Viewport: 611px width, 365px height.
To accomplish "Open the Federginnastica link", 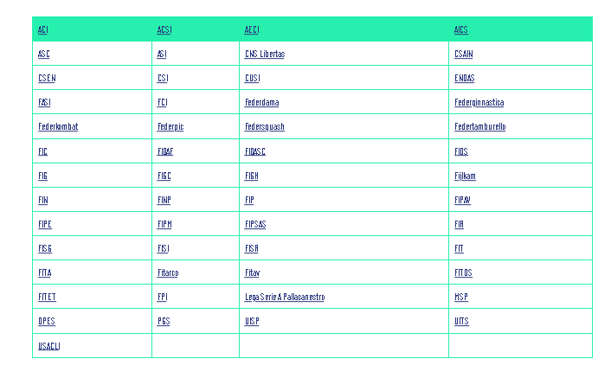I will pyautogui.click(x=479, y=102).
